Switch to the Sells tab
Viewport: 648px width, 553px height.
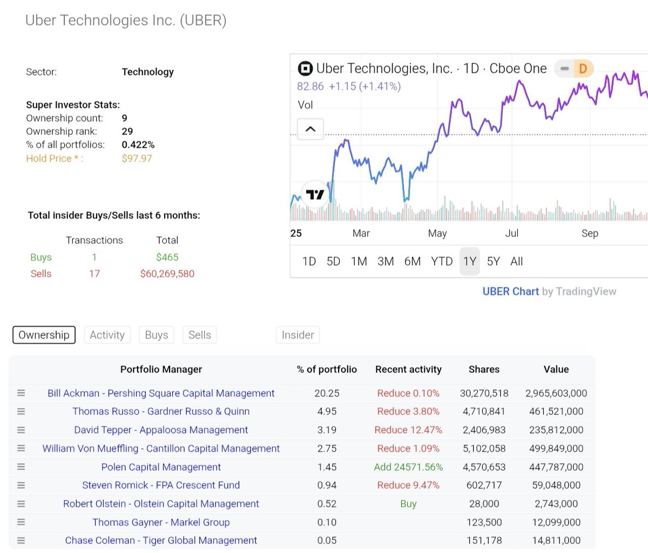[x=200, y=335]
